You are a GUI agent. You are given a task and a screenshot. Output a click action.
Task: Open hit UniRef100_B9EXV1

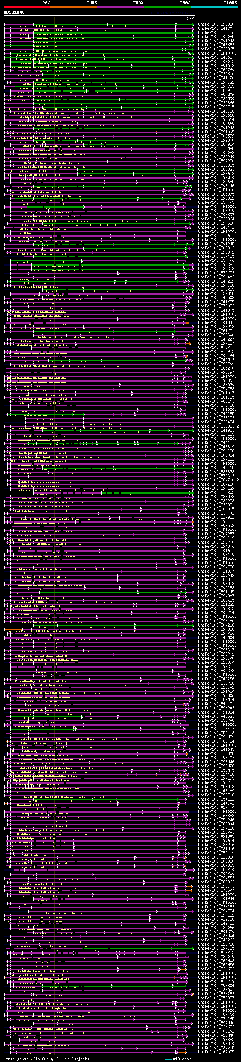(216, 265)
